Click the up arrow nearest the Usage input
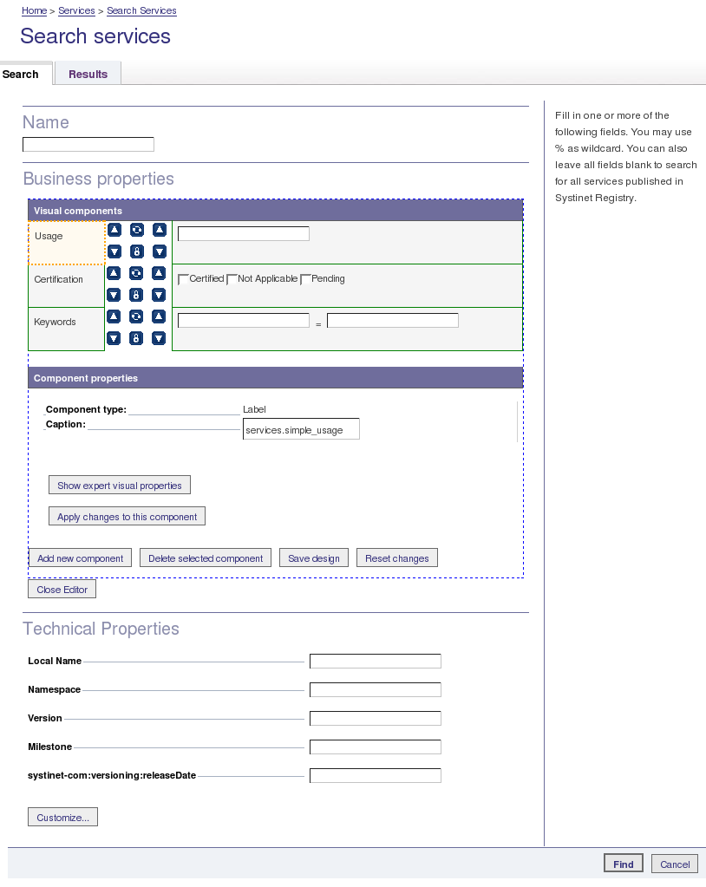The height and width of the screenshot is (887, 706). [160, 230]
